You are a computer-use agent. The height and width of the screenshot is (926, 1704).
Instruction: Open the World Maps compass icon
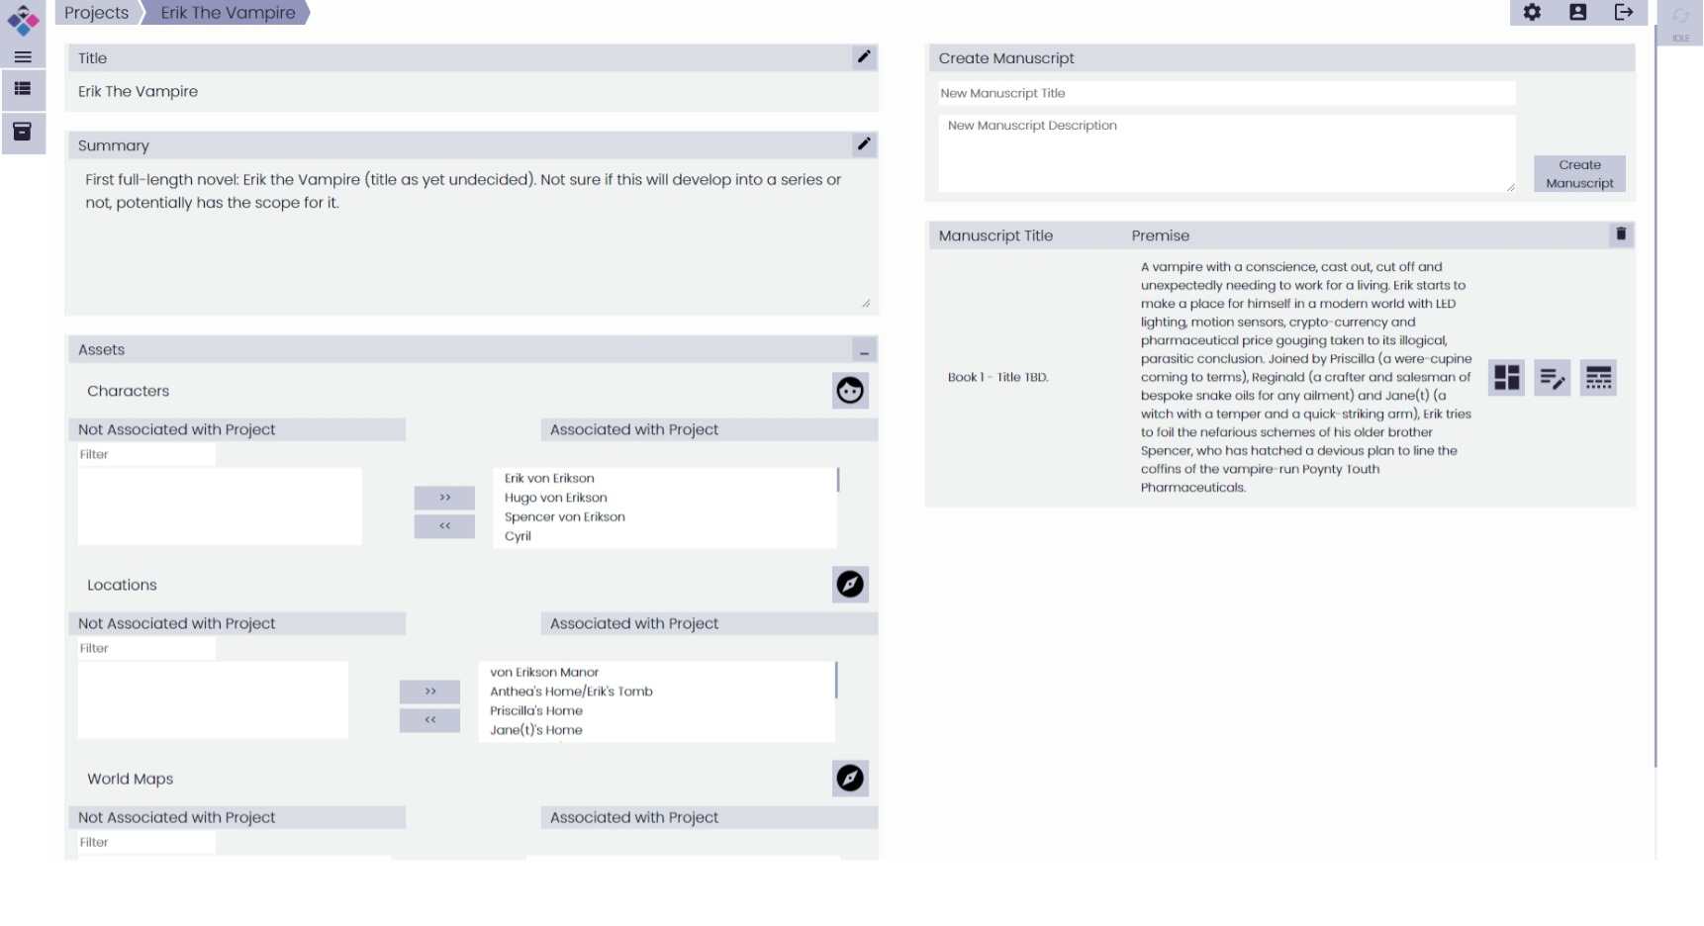tap(849, 779)
